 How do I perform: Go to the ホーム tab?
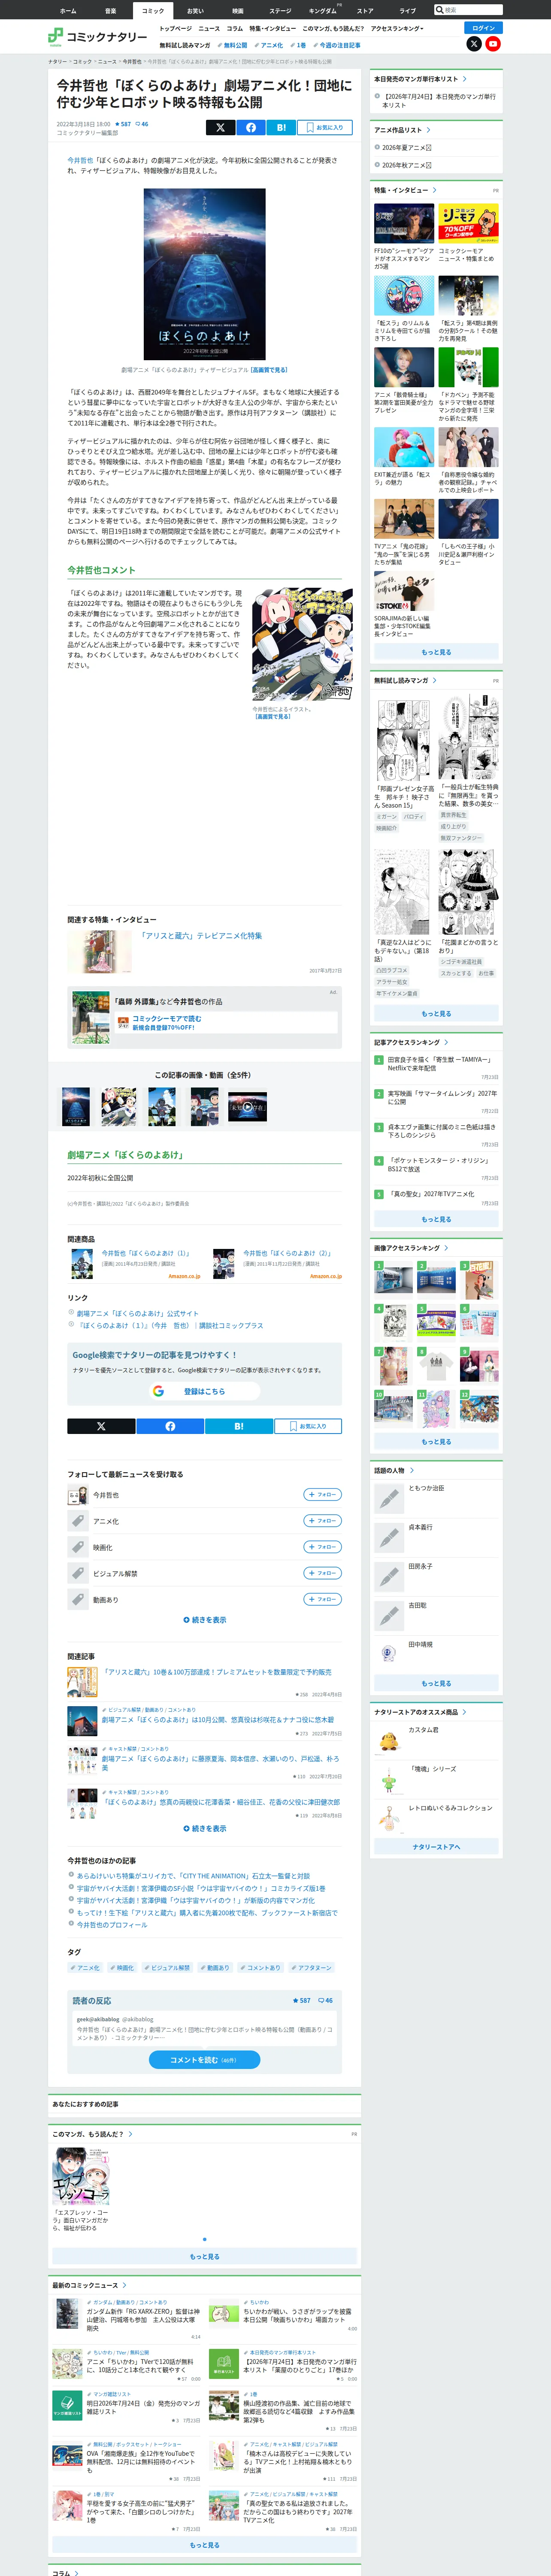point(68,11)
